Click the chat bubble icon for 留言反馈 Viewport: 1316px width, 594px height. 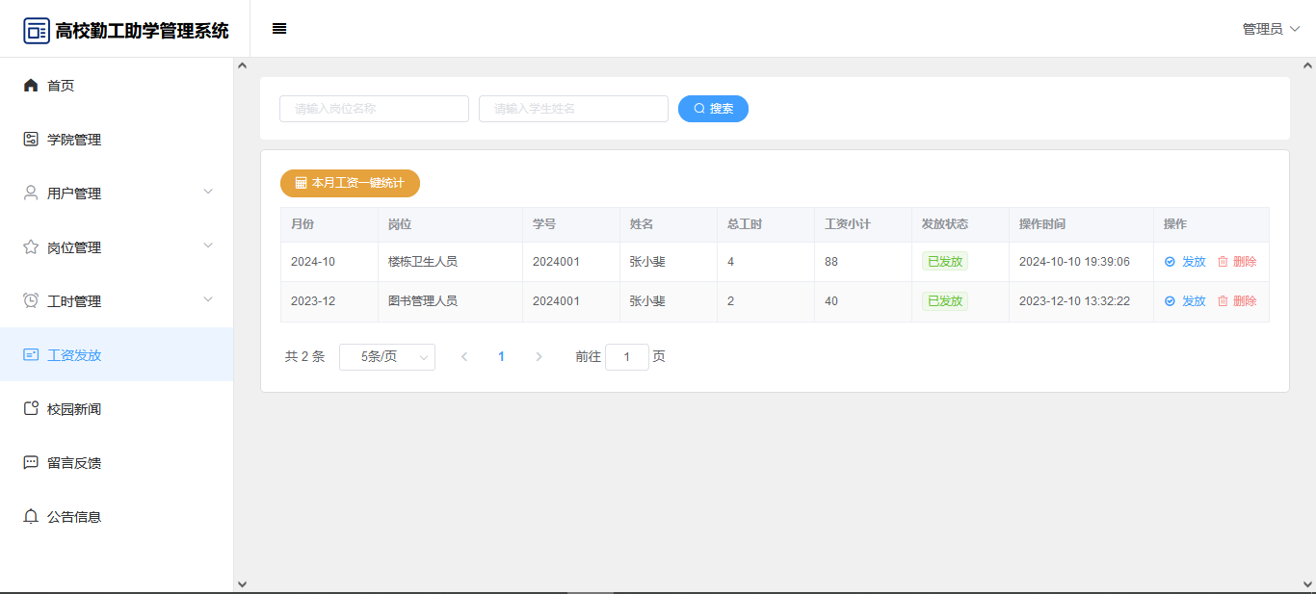click(x=31, y=463)
